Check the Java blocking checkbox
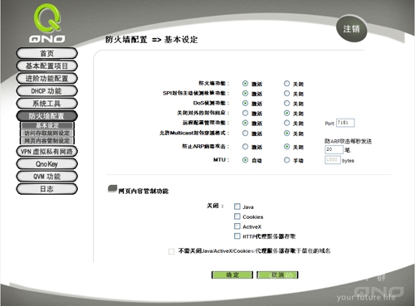This screenshot has height=306, width=415. click(x=237, y=206)
